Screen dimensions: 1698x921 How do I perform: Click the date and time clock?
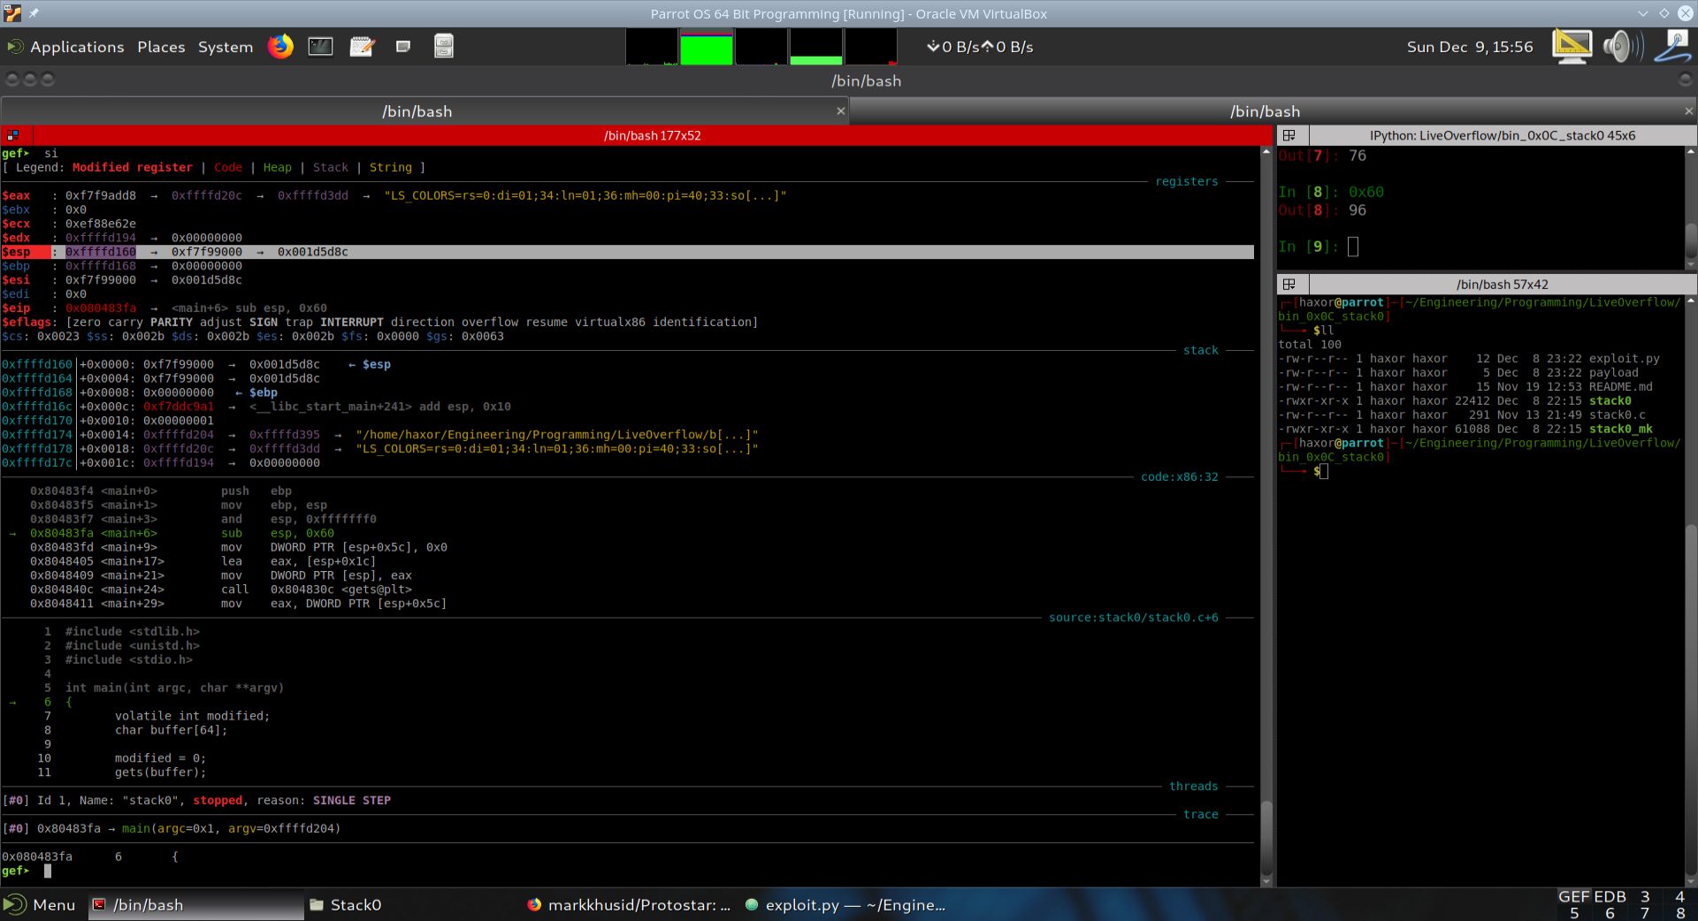point(1470,47)
